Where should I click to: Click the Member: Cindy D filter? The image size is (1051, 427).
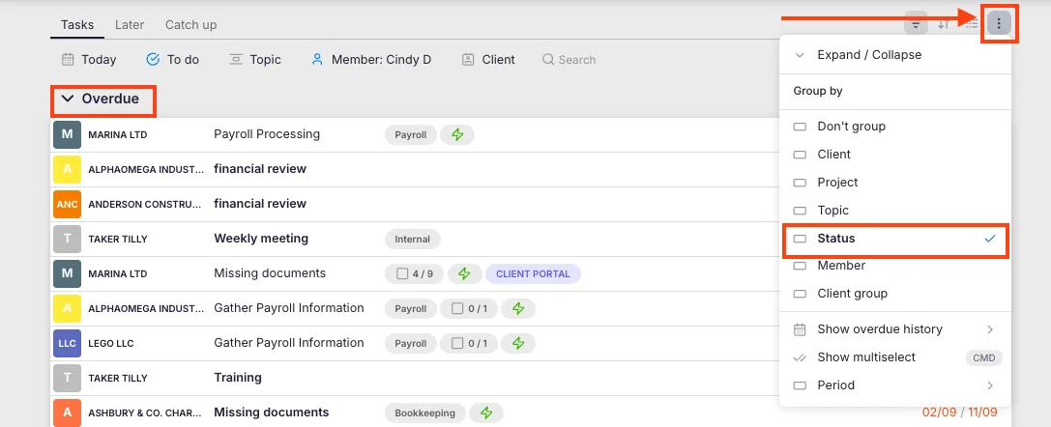(371, 60)
